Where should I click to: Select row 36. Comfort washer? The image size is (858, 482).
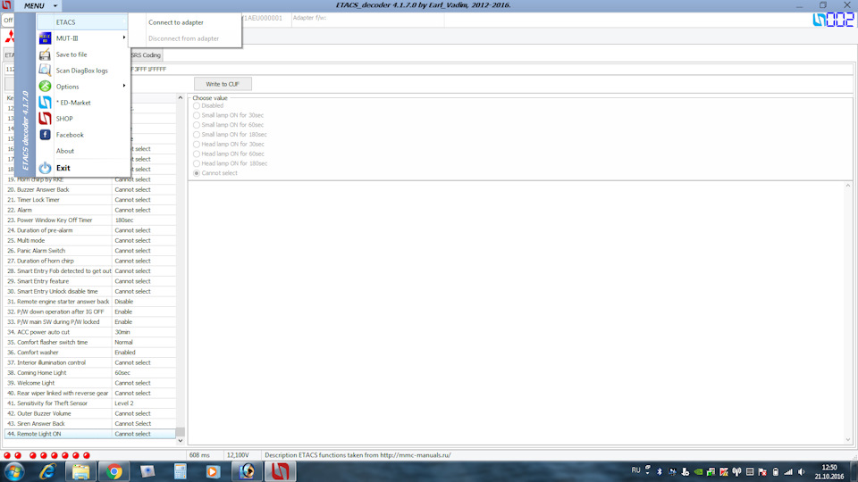point(90,353)
